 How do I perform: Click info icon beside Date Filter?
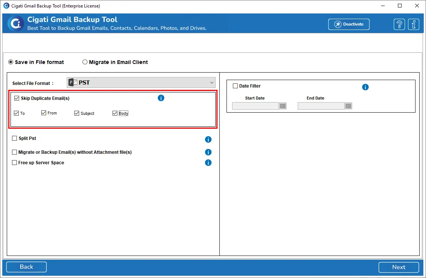365,87
